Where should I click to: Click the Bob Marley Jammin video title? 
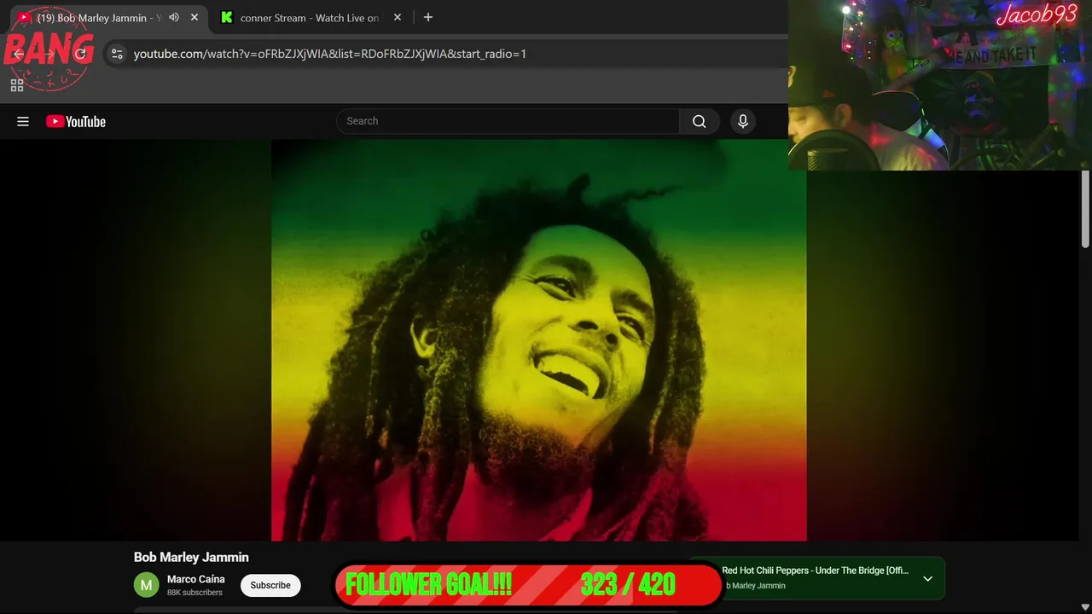[x=191, y=557]
